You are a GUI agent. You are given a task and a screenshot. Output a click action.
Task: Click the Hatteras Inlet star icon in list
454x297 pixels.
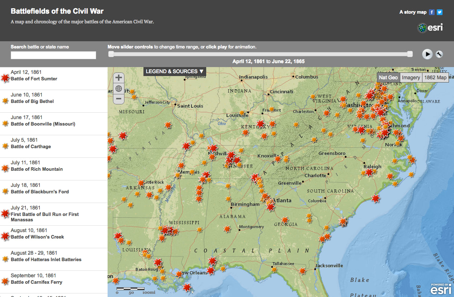5,259
